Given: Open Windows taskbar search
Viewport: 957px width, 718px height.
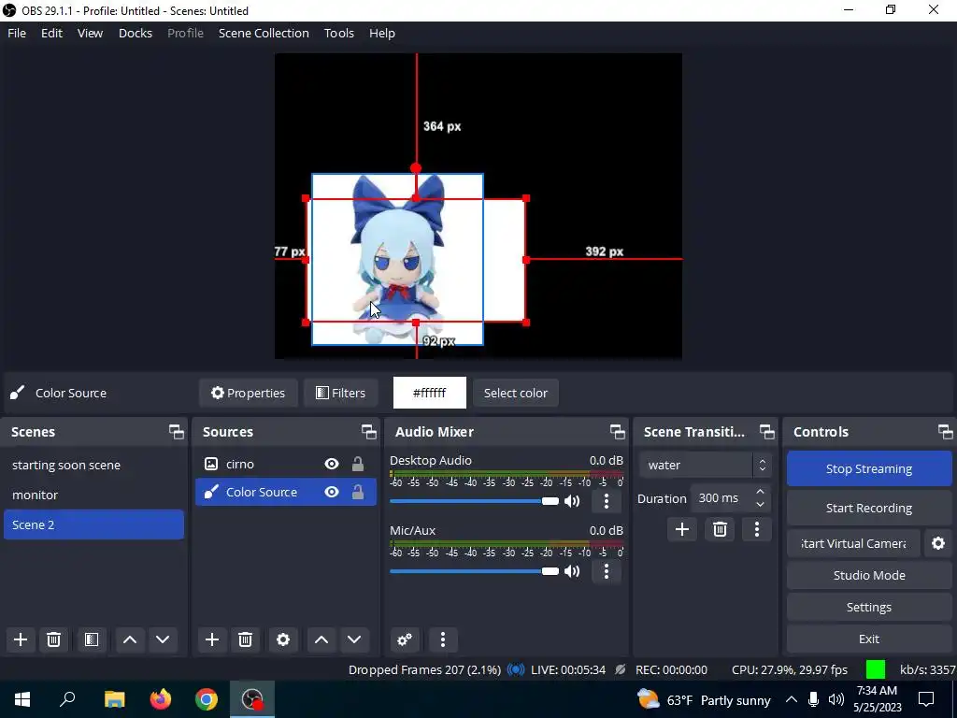Looking at the screenshot, I should coord(67,699).
